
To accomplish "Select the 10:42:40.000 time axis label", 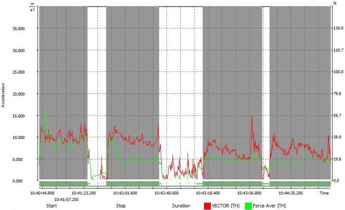I will tap(166, 193).
